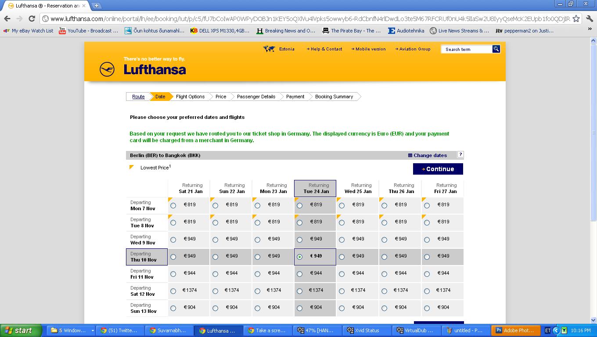
Task: Open The Pirate Bay bookmark
Action: 351,31
